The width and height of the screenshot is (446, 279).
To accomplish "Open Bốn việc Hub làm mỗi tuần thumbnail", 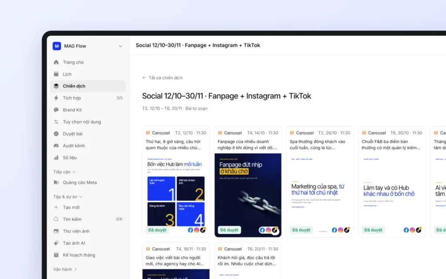I will tap(176, 195).
